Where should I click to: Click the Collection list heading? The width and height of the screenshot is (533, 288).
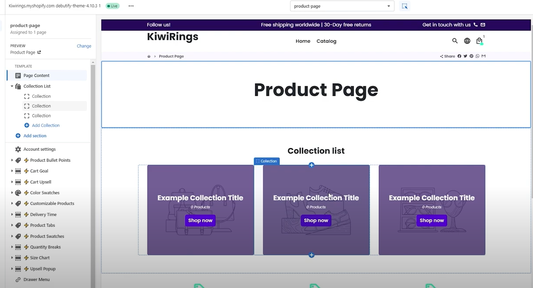(316, 151)
